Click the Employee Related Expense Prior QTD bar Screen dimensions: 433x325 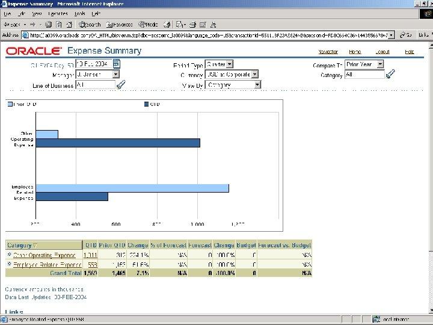click(x=132, y=188)
